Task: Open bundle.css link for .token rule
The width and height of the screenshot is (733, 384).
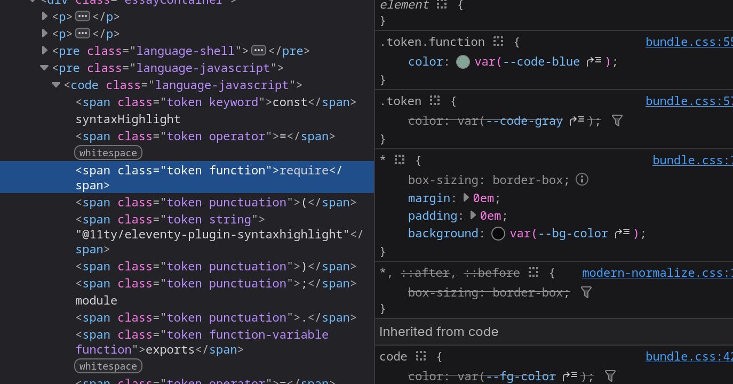Action: click(689, 101)
